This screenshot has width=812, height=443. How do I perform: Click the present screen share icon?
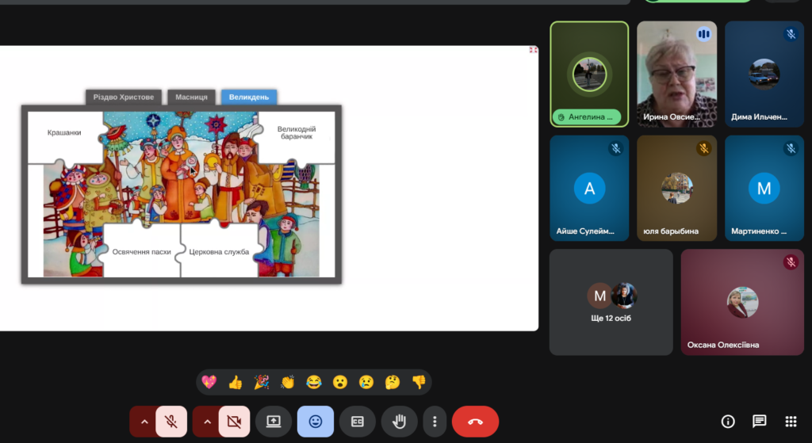[274, 422]
